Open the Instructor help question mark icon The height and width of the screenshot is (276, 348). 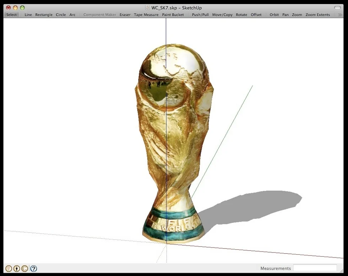click(x=33, y=269)
